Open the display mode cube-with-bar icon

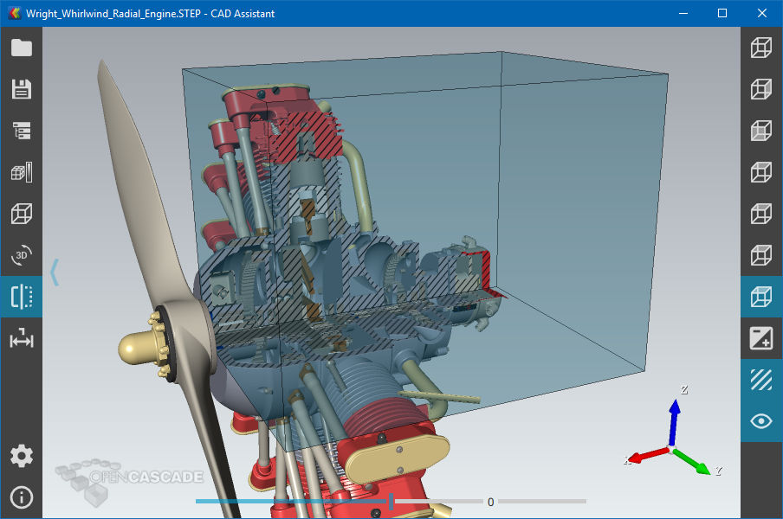click(22, 172)
